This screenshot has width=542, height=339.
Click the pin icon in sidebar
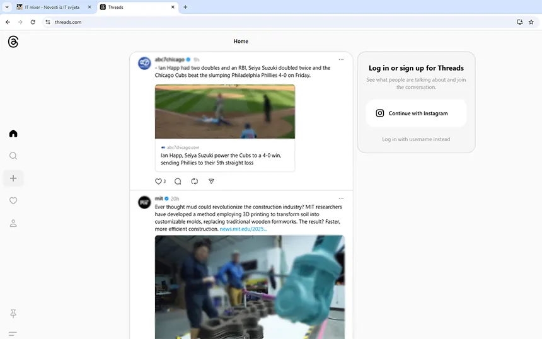coord(13,313)
